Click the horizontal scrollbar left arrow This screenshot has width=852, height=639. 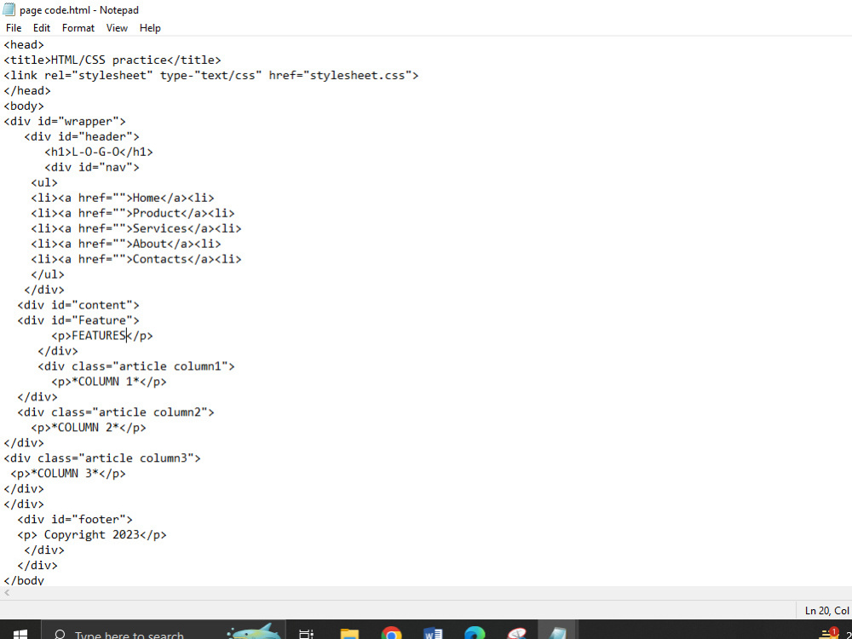[x=7, y=593]
